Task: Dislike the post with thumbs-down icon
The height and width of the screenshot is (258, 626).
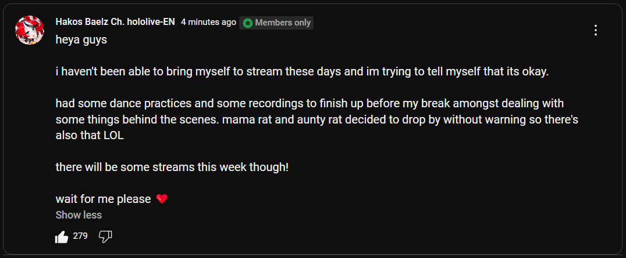Action: coord(105,237)
